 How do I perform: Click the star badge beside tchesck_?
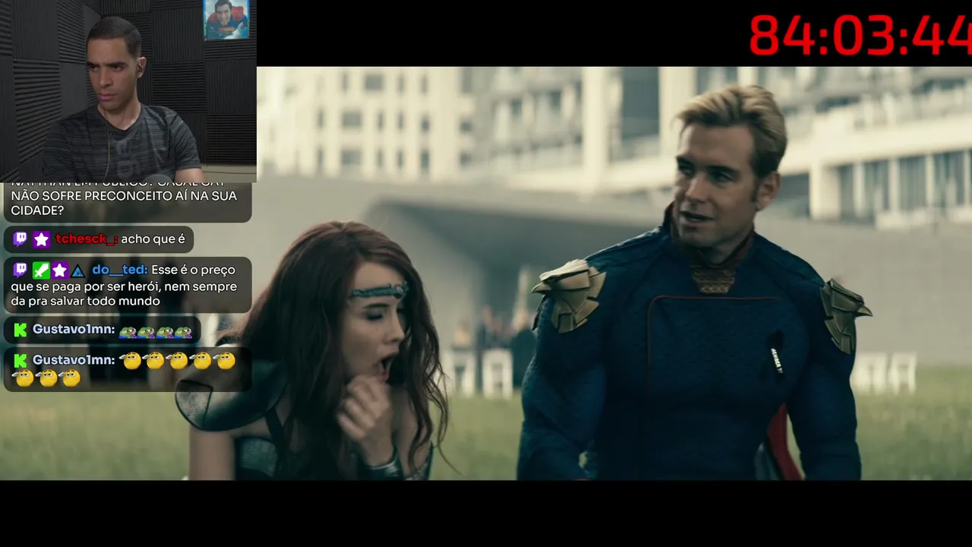click(41, 239)
